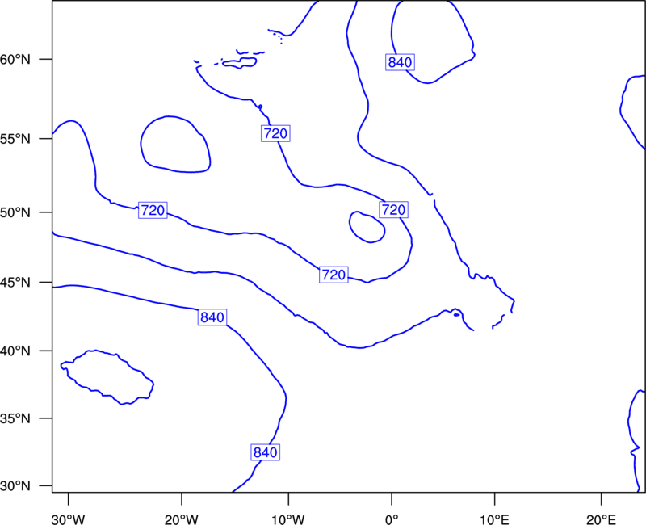Click the 0° longitude axis label
Viewport: 646px width, 525px height.
pos(392,519)
